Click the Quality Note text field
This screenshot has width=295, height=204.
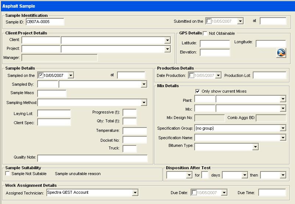coord(92,158)
